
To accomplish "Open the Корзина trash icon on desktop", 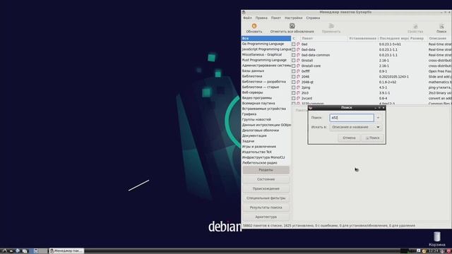I will 437,237.
